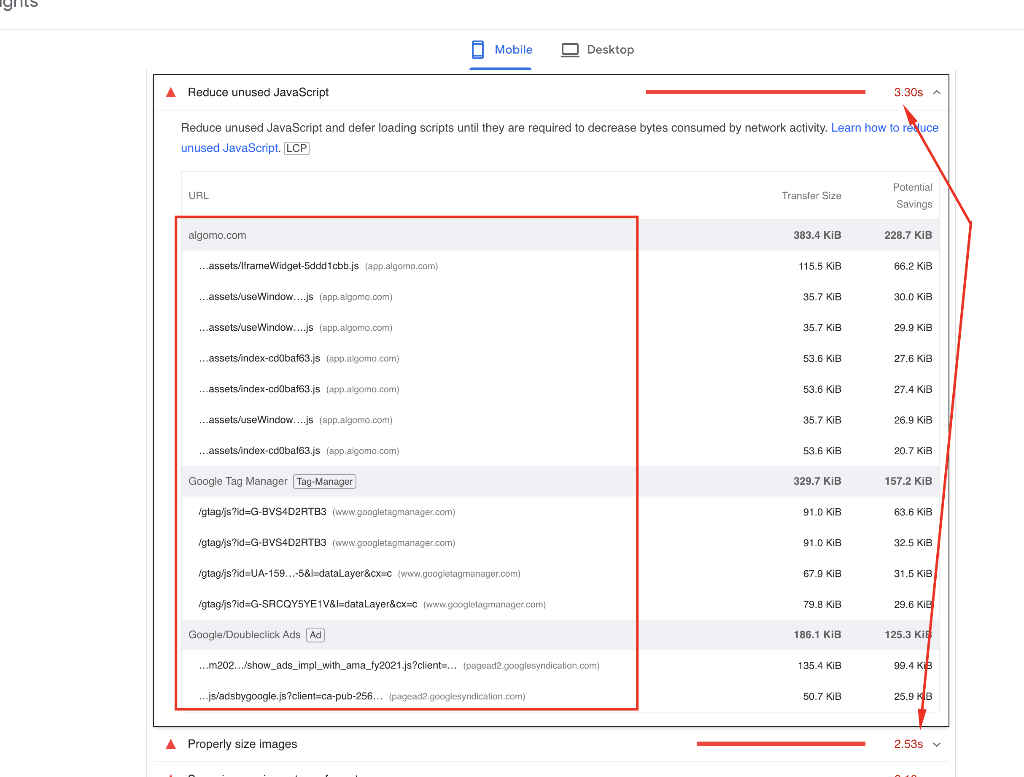The height and width of the screenshot is (777, 1024).
Task: Open the index-cd0baf63.js entry saving 20.7 KiB
Action: pyautogui.click(x=259, y=451)
